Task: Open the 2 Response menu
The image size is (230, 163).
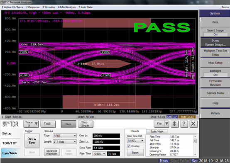Action: coord(33,7)
